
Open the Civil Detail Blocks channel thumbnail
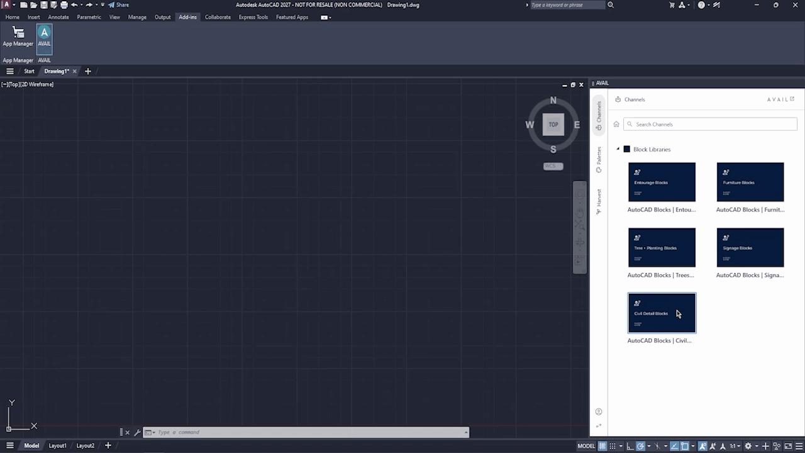pyautogui.click(x=662, y=313)
